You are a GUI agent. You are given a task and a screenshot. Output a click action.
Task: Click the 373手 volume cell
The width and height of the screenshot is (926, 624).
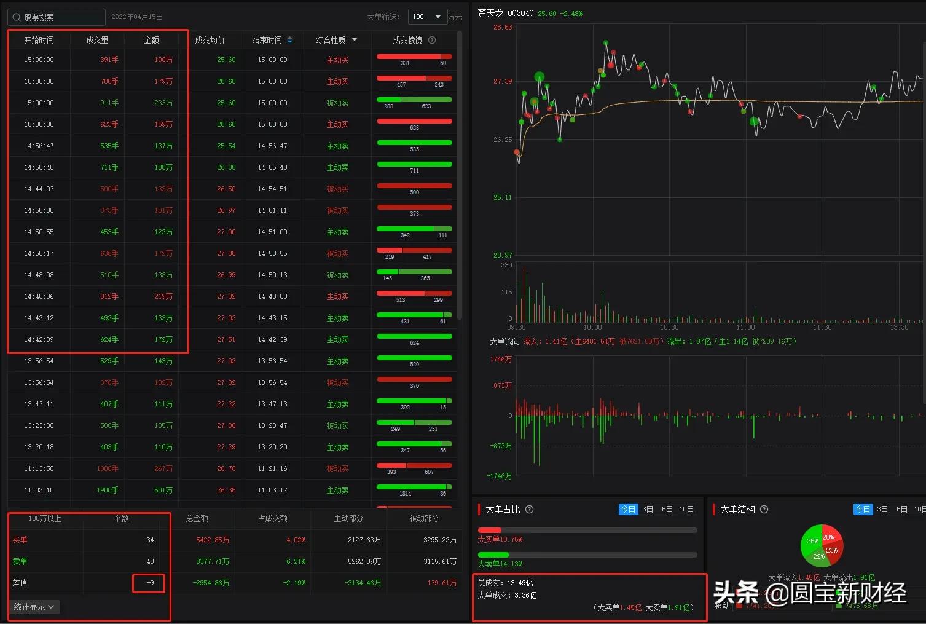(109, 210)
